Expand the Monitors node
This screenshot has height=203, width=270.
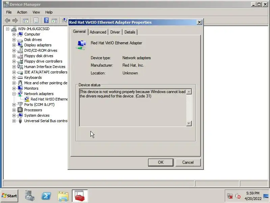(x=14, y=88)
